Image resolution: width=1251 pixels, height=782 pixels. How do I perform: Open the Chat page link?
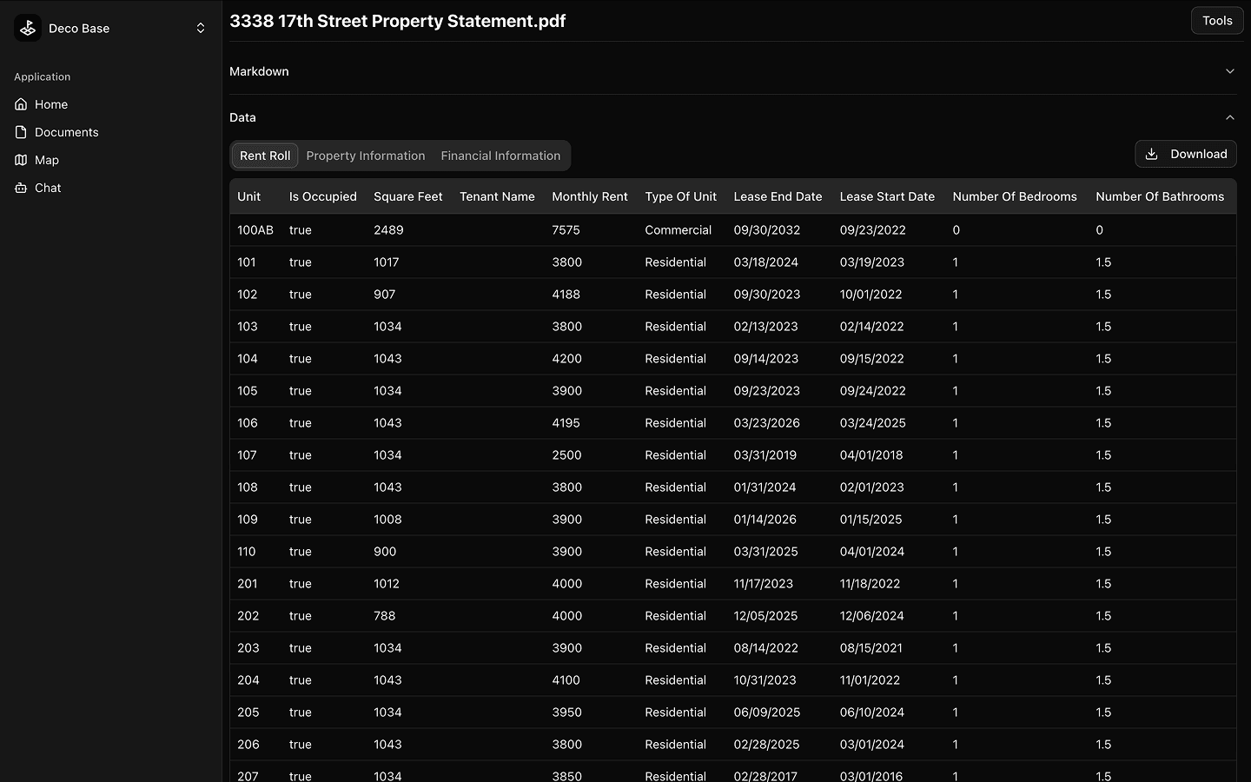111,188
